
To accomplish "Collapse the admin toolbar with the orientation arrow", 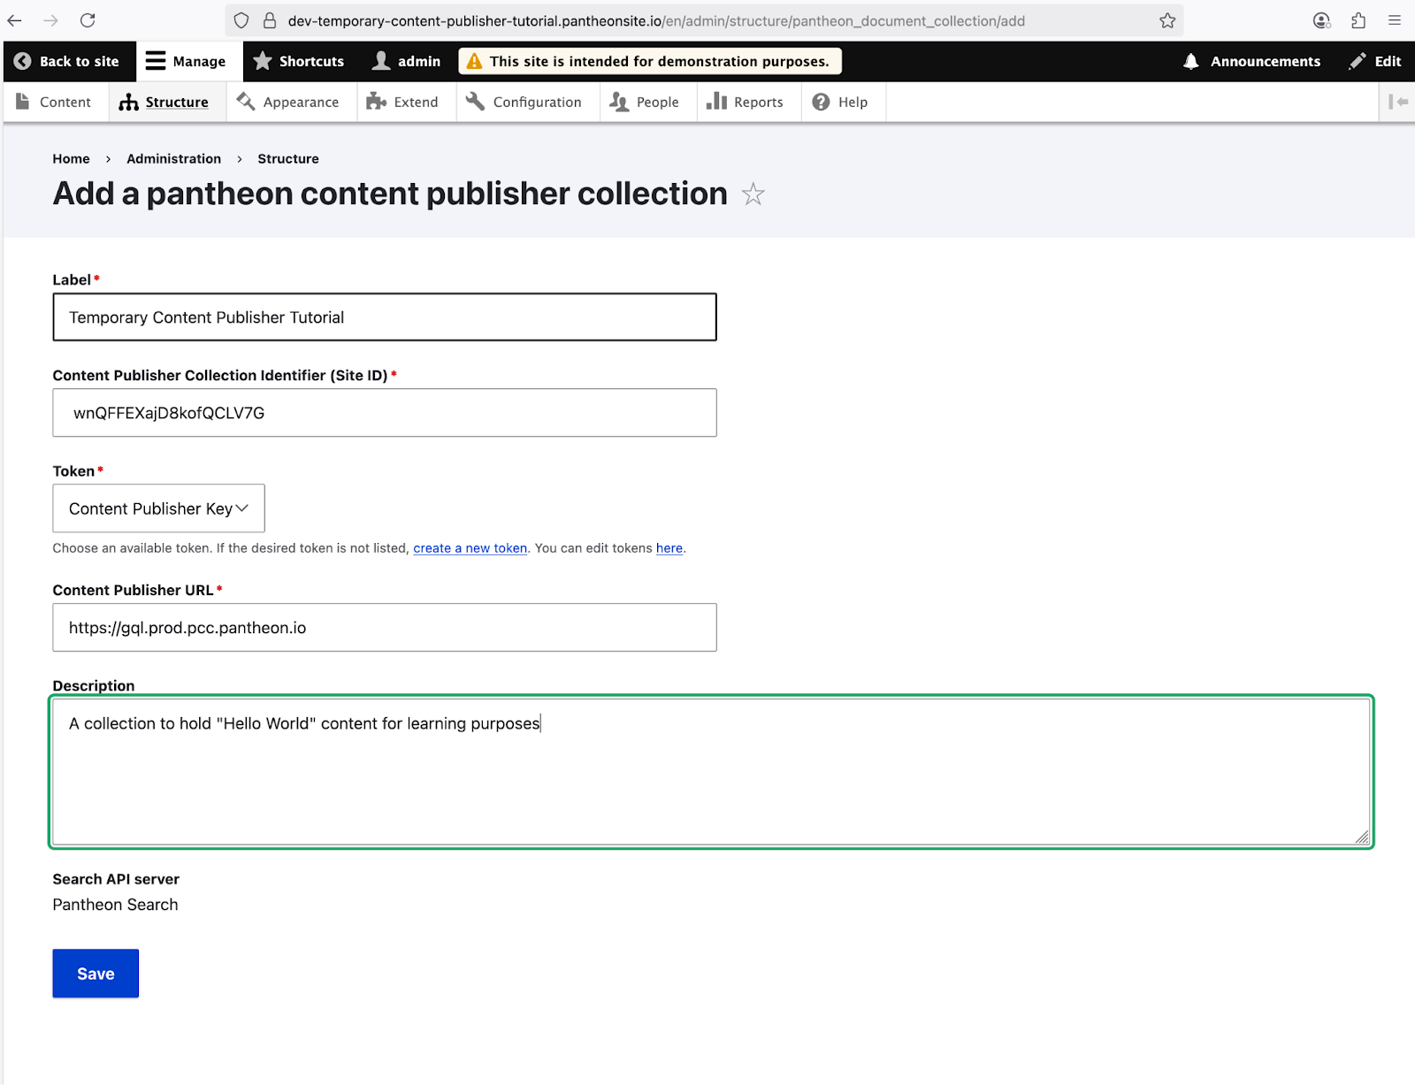I will (1398, 102).
